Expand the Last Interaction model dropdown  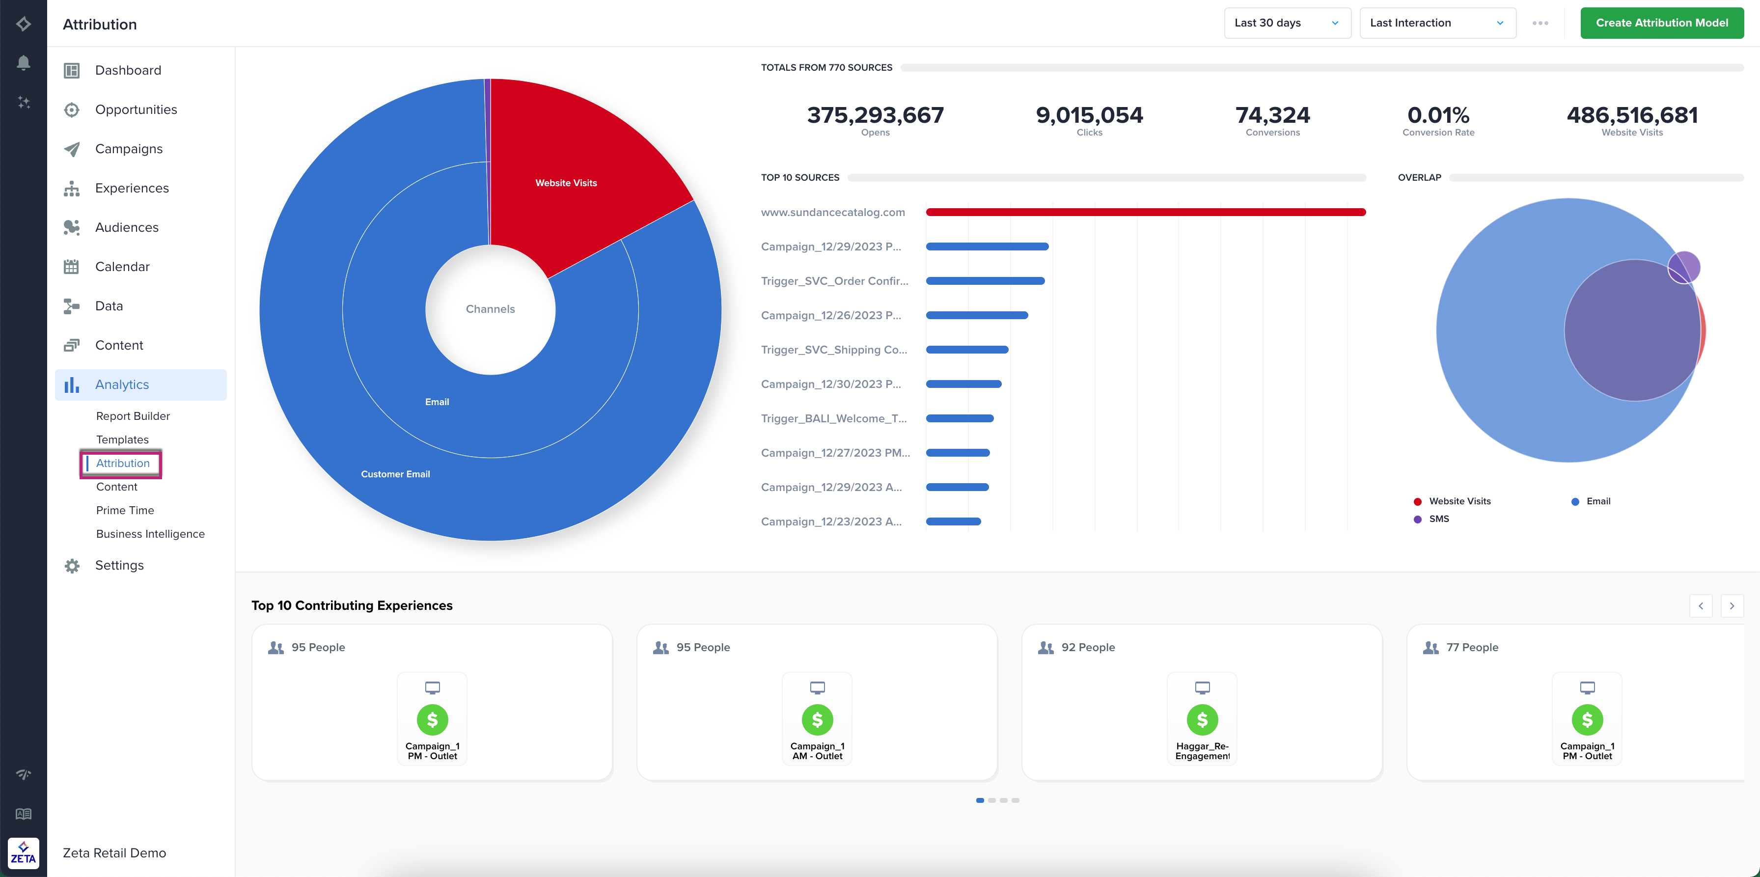tap(1437, 23)
